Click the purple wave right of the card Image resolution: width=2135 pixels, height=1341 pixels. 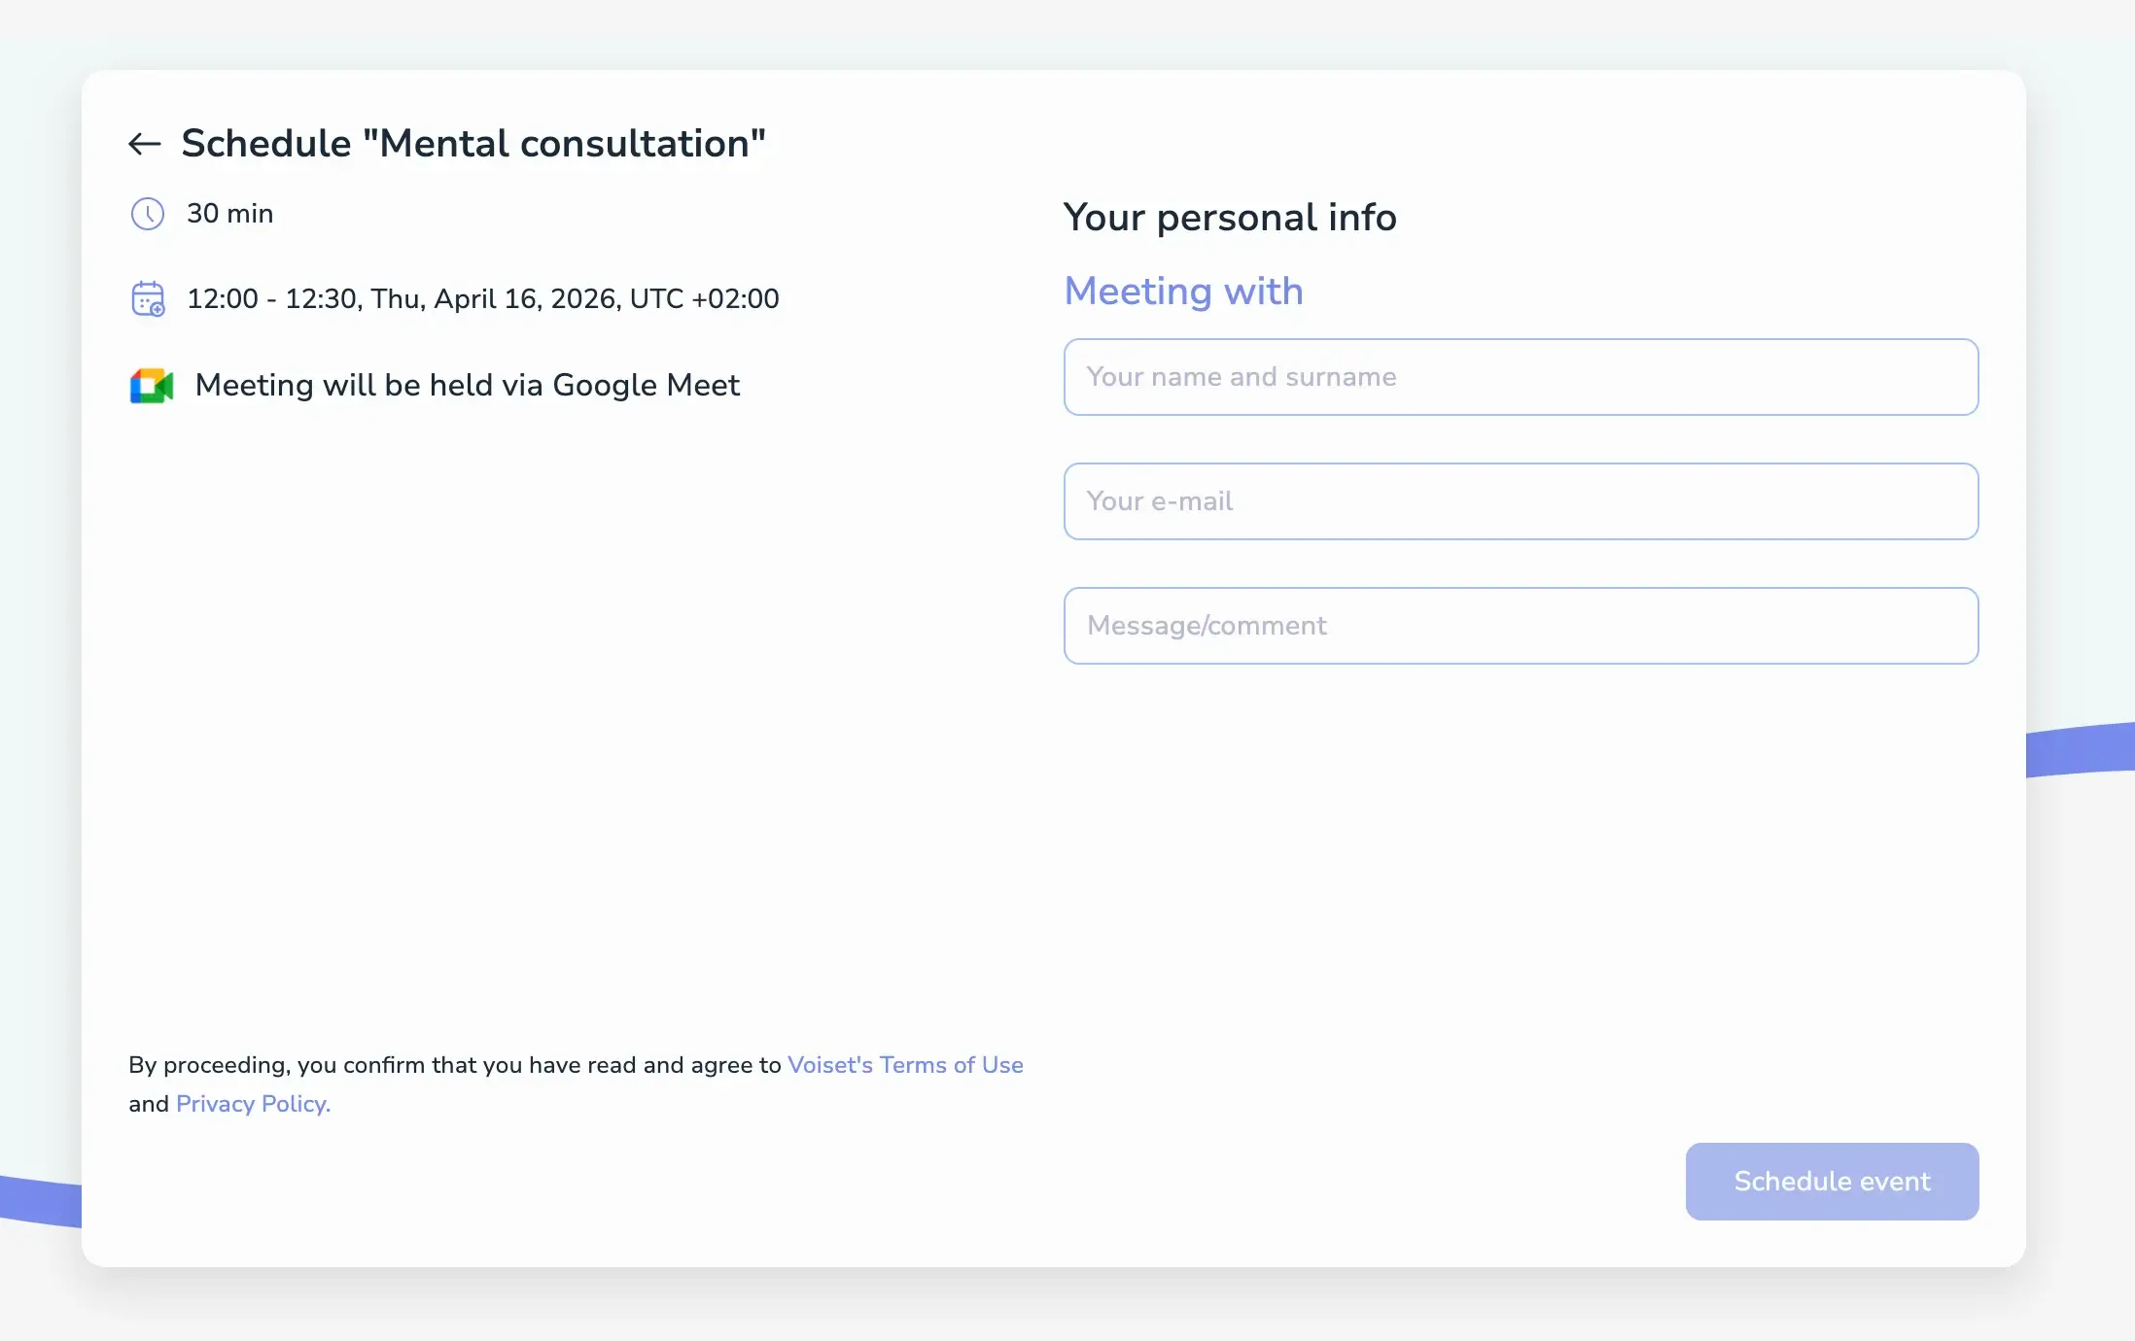(x=2081, y=750)
